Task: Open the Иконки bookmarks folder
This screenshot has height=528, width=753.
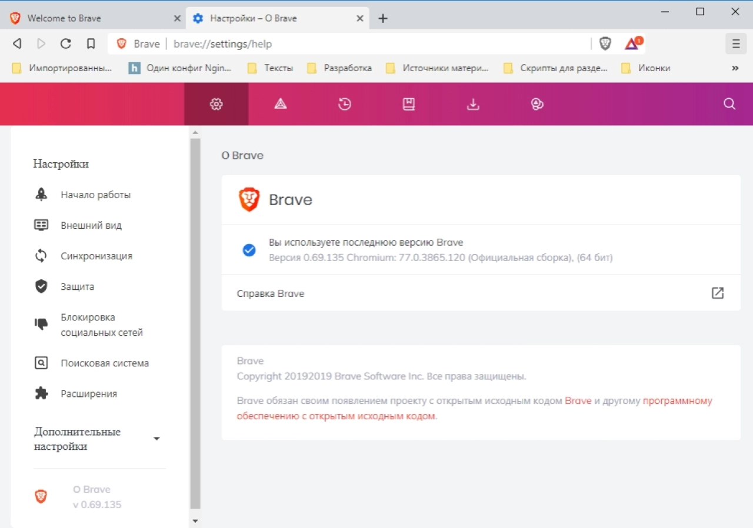Action: point(646,68)
